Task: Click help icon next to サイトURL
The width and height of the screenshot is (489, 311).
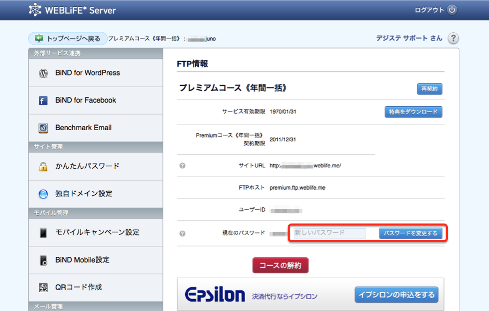Action: [182, 166]
